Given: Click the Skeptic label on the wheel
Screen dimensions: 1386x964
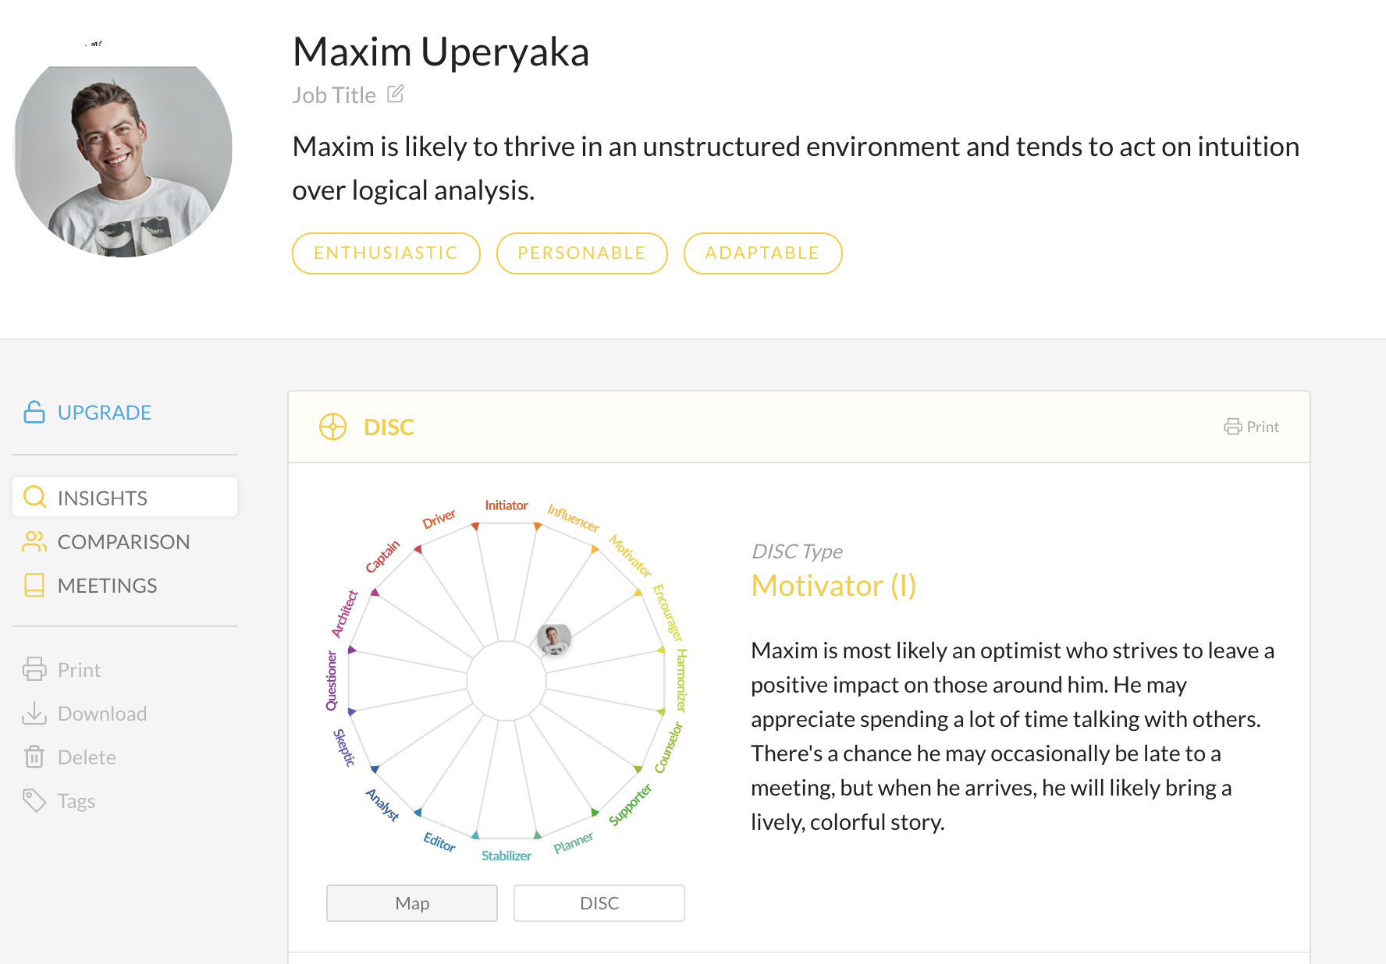Looking at the screenshot, I should coord(344,747).
